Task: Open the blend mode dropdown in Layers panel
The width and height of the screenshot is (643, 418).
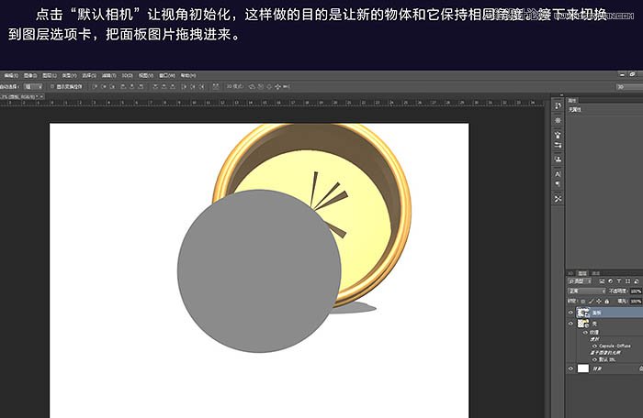Action: point(587,291)
